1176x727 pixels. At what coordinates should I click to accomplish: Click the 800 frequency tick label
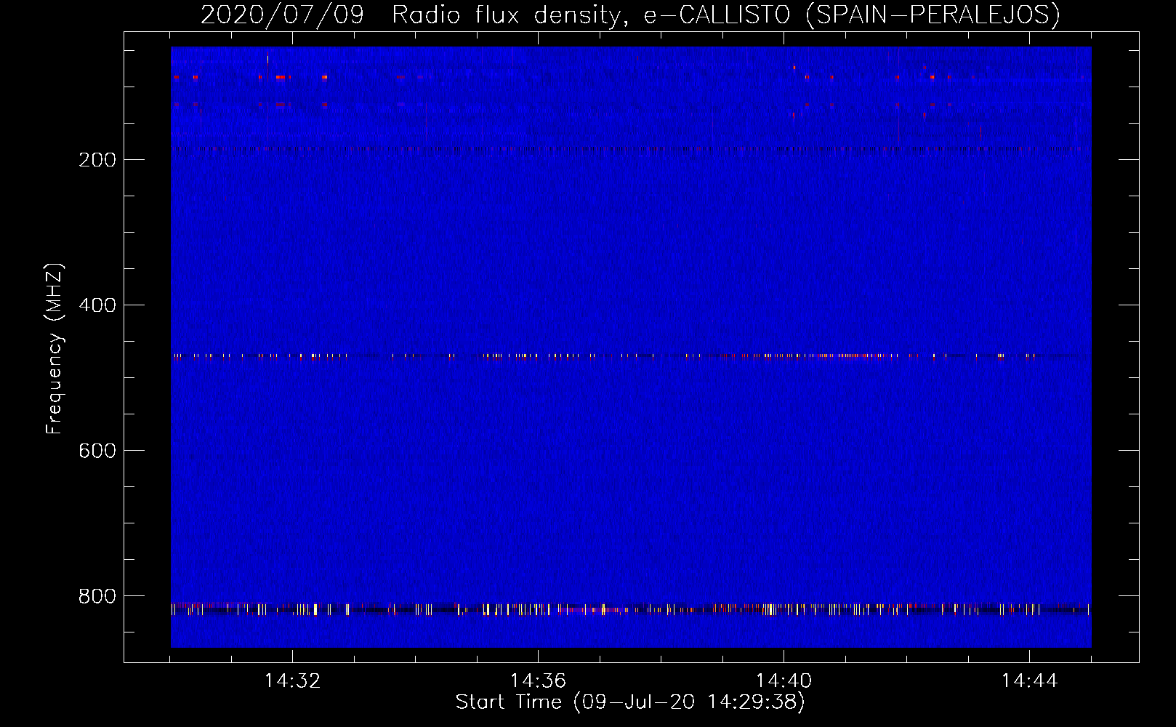[x=97, y=596]
